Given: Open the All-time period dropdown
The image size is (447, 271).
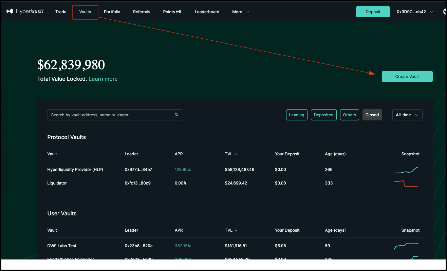Looking at the screenshot, I should click(x=407, y=115).
